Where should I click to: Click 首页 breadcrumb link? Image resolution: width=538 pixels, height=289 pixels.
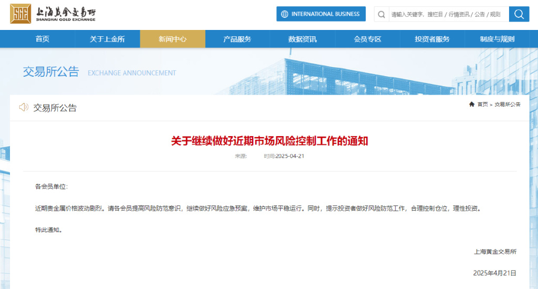click(x=482, y=105)
